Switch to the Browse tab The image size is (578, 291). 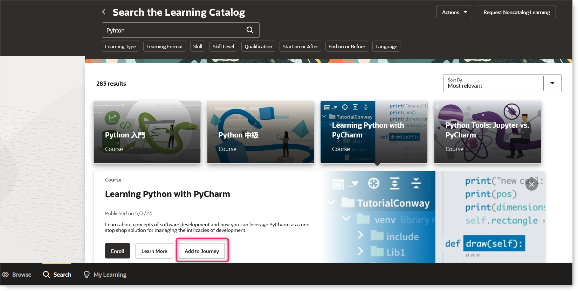[x=16, y=275]
